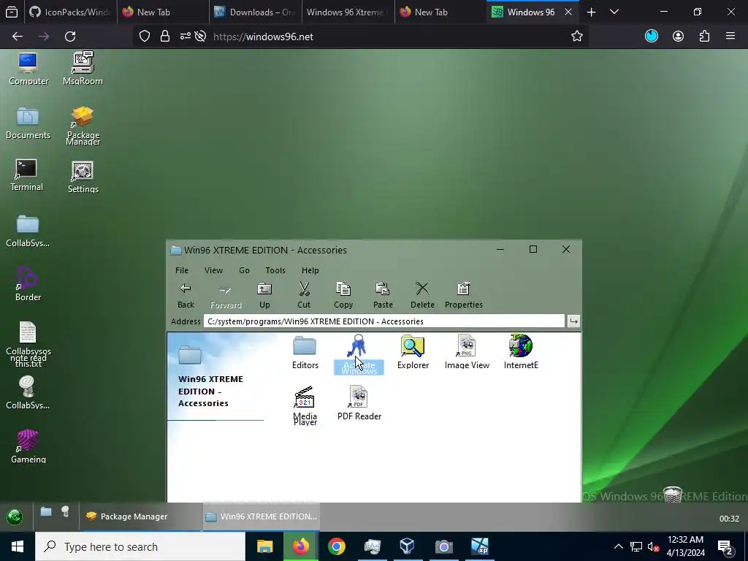Open Firefox application hamburger menu
The height and width of the screenshot is (561, 748).
730,37
